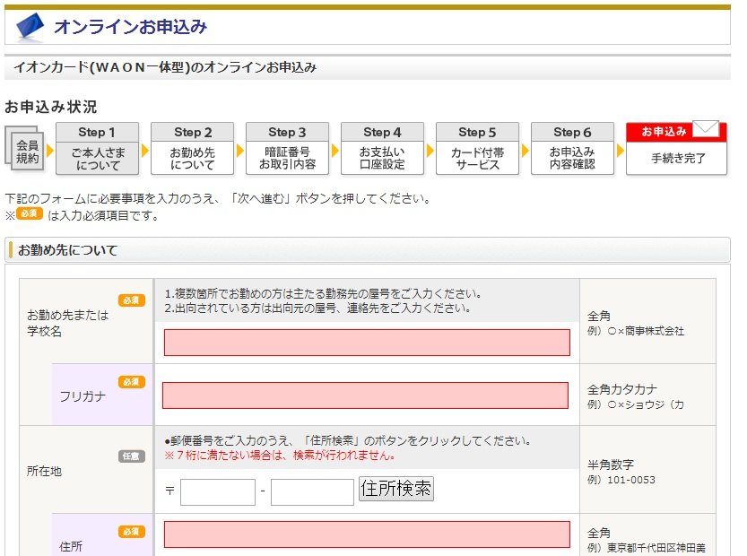The width and height of the screenshot is (747, 556).
Task: Click the お勤め先について section header
Action: (x=368, y=249)
